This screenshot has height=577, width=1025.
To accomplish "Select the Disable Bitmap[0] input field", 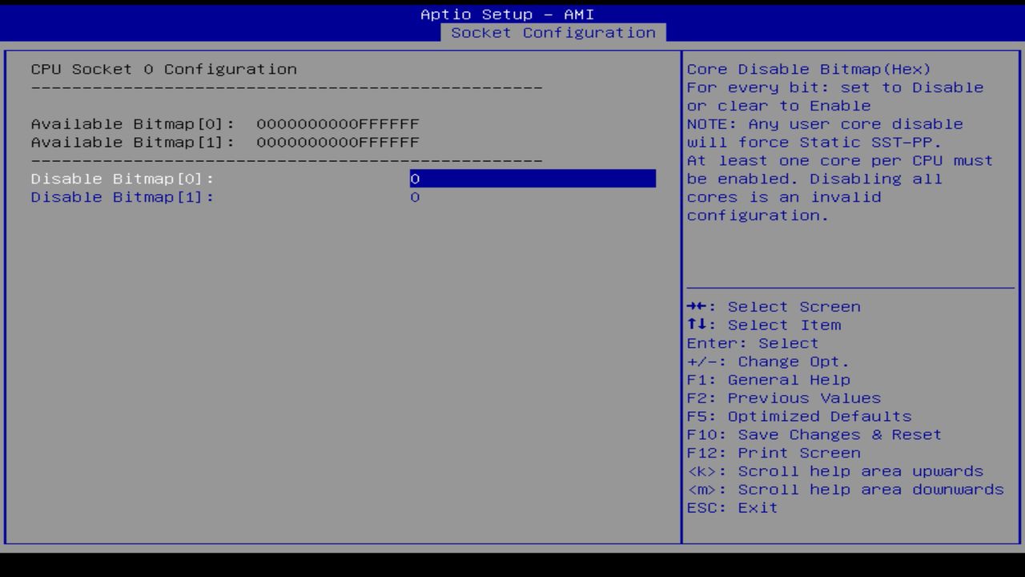I will click(x=531, y=179).
